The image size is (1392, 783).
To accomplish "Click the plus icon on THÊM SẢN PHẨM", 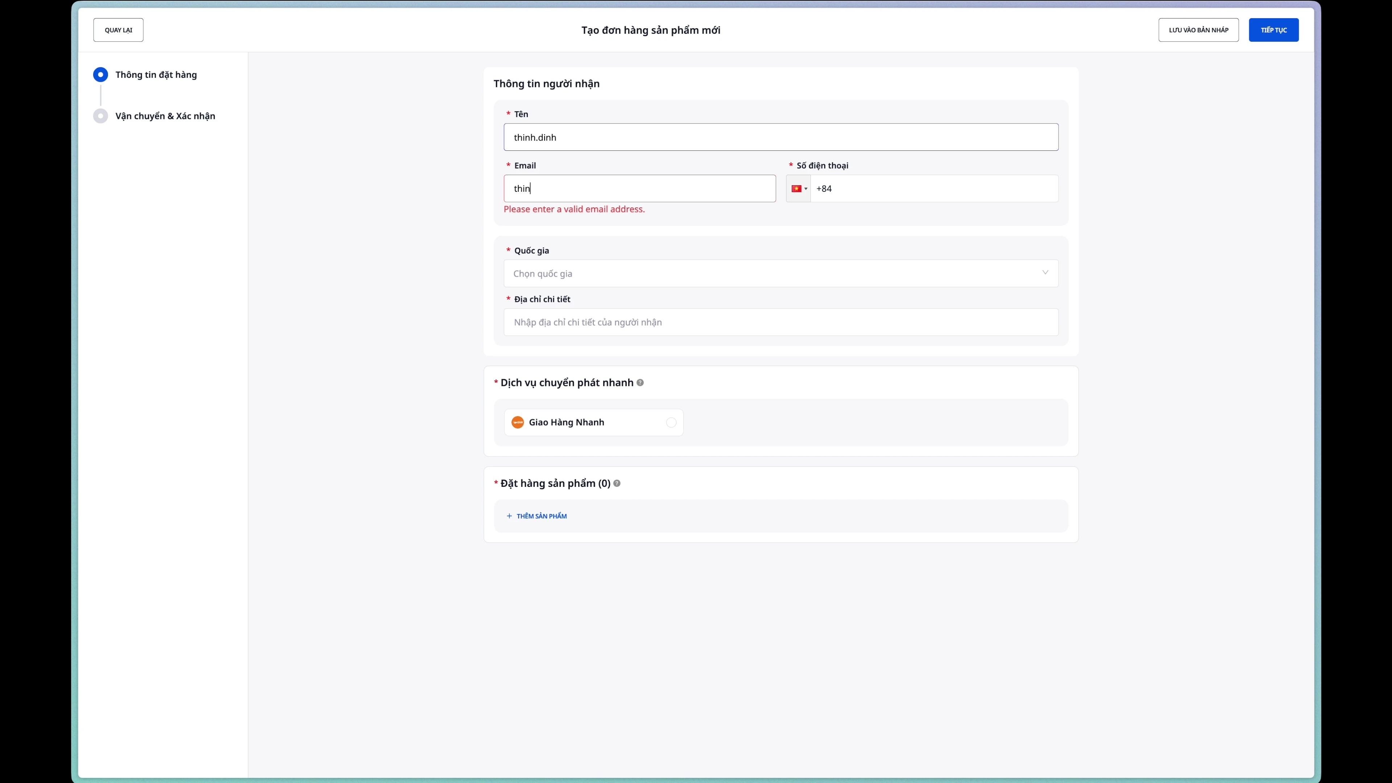I will [509, 515].
